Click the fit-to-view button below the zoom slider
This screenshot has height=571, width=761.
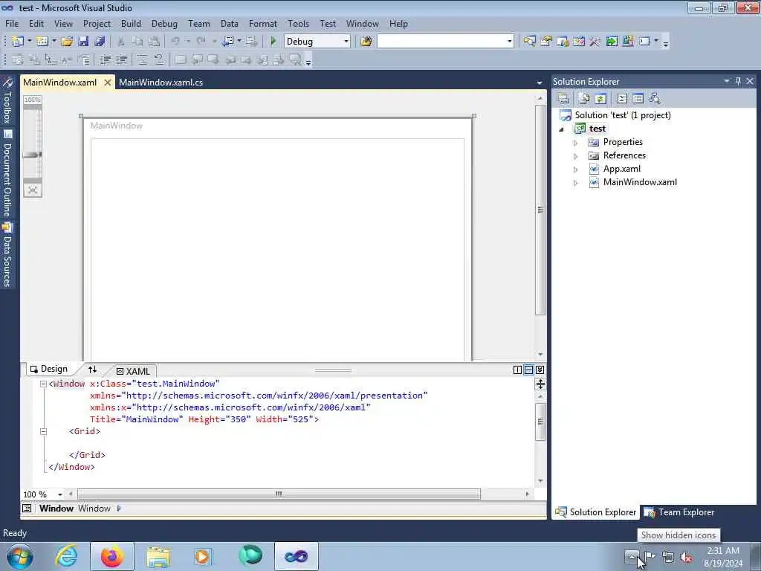click(x=33, y=190)
